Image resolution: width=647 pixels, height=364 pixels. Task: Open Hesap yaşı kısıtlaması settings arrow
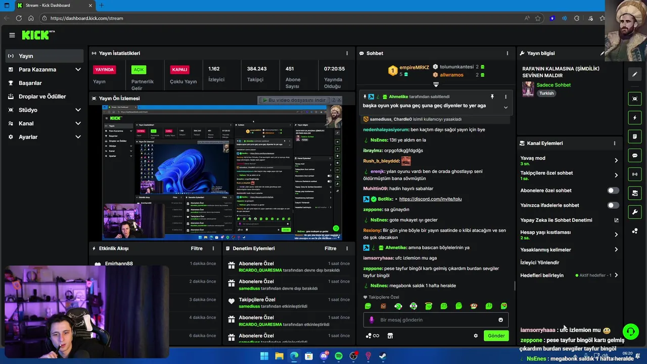[616, 235]
